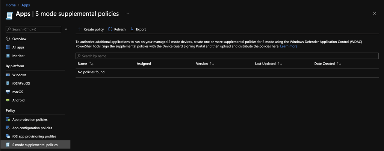Open the ellipsis more options menu
The width and height of the screenshot is (384, 151).
point(127,14)
